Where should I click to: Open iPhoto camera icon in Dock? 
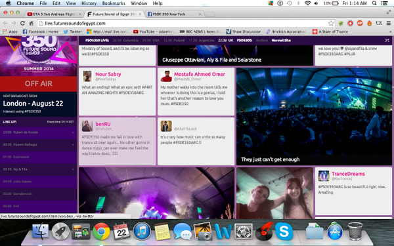[x=203, y=231]
